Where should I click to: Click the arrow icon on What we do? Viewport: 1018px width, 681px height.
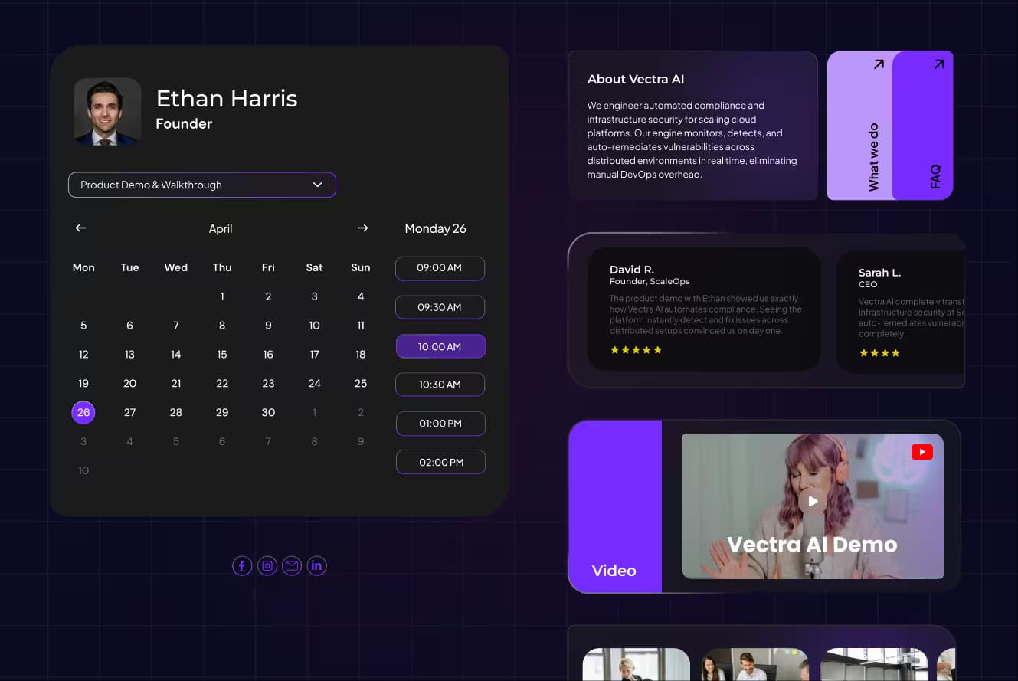point(879,64)
